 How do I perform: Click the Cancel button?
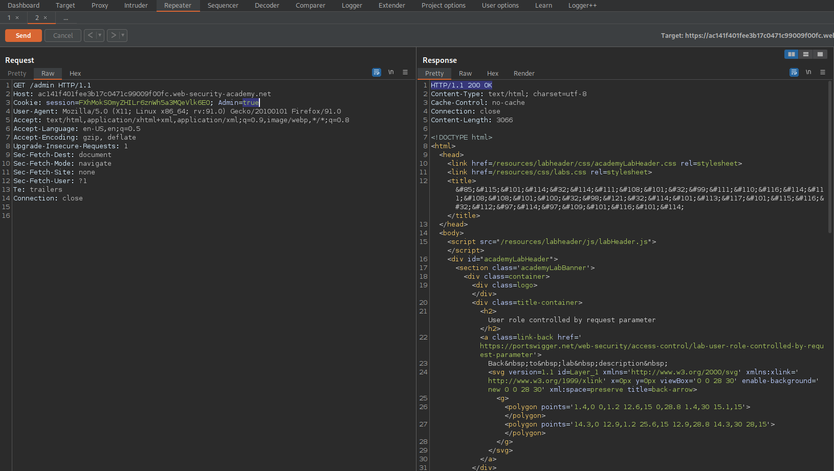[63, 35]
